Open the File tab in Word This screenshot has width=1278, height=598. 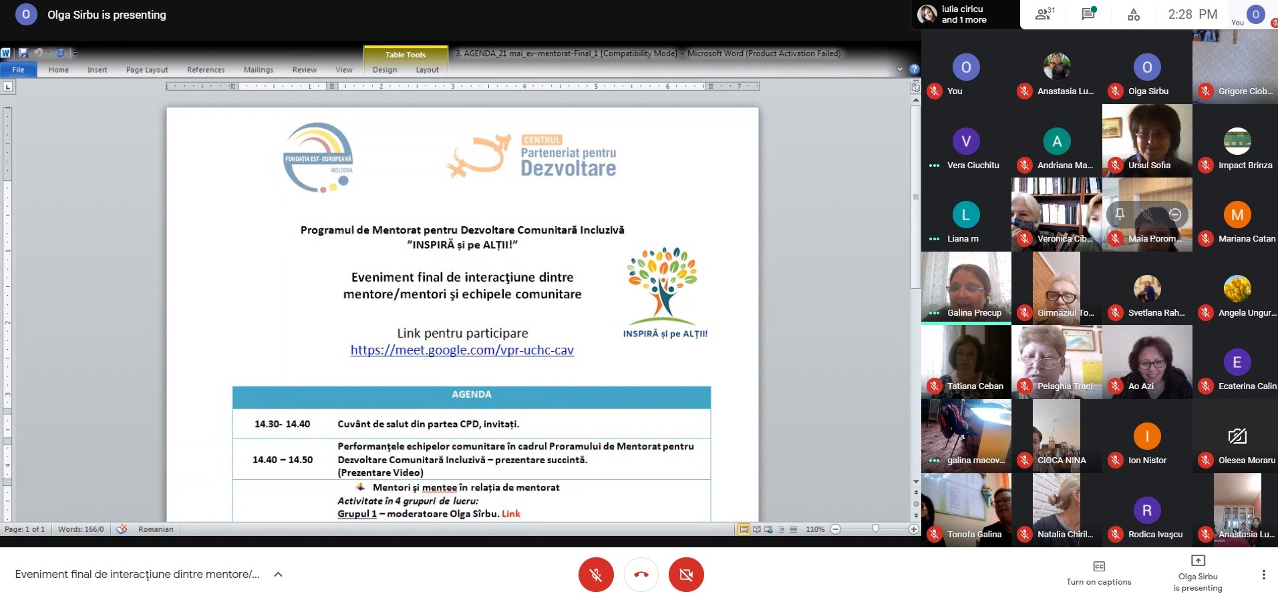pos(18,69)
